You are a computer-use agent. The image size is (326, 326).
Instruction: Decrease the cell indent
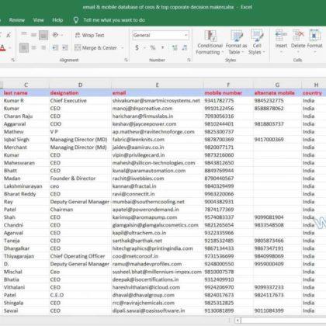click(55, 47)
